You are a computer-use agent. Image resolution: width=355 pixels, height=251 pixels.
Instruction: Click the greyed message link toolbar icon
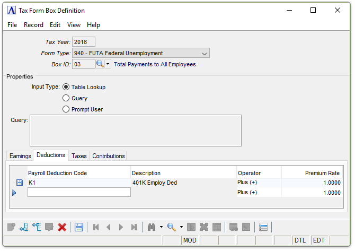pyautogui.click(x=234, y=227)
